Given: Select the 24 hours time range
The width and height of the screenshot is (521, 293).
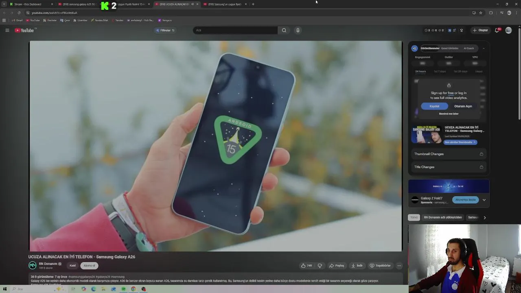Looking at the screenshot, I should [x=420, y=72].
